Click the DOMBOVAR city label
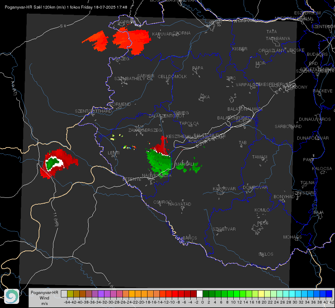Viewport: 335px width, 308px height. (255, 188)
